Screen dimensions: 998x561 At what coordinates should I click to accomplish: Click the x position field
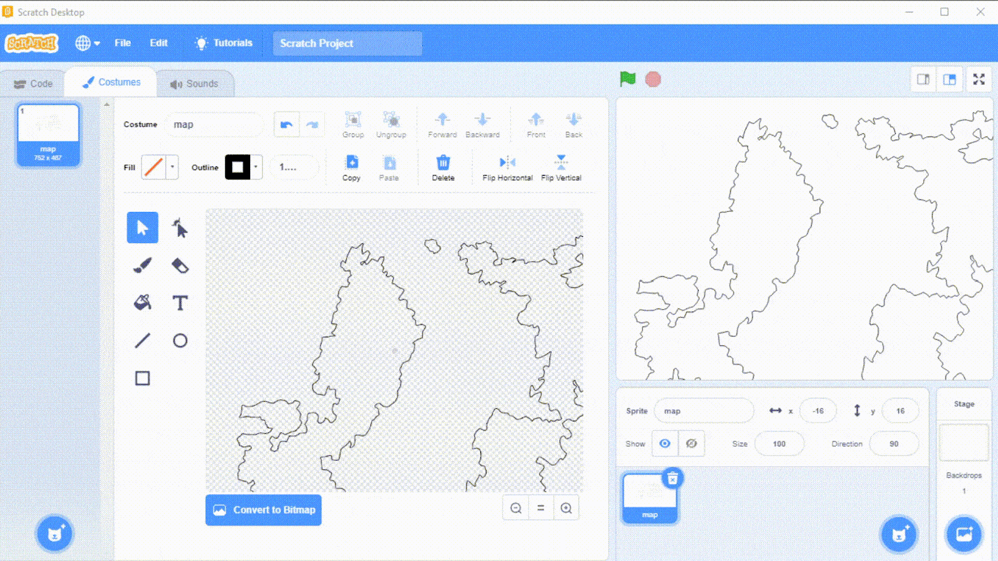(x=818, y=411)
